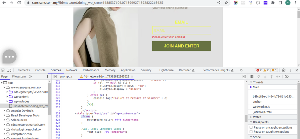Open the purple square extension icon

[x=265, y=3]
